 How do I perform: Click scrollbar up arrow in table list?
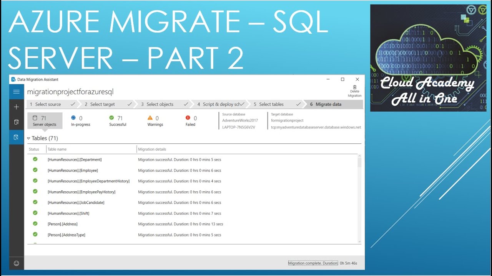pyautogui.click(x=360, y=156)
